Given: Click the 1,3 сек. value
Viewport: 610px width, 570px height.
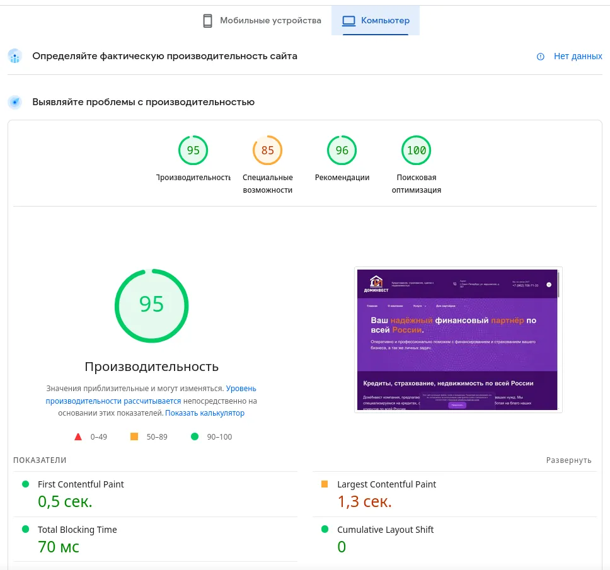Looking at the screenshot, I should point(364,501).
